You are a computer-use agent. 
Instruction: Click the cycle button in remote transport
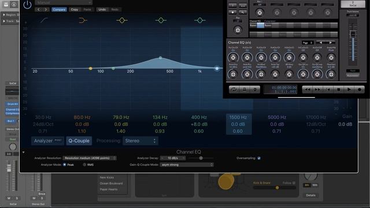point(234,90)
